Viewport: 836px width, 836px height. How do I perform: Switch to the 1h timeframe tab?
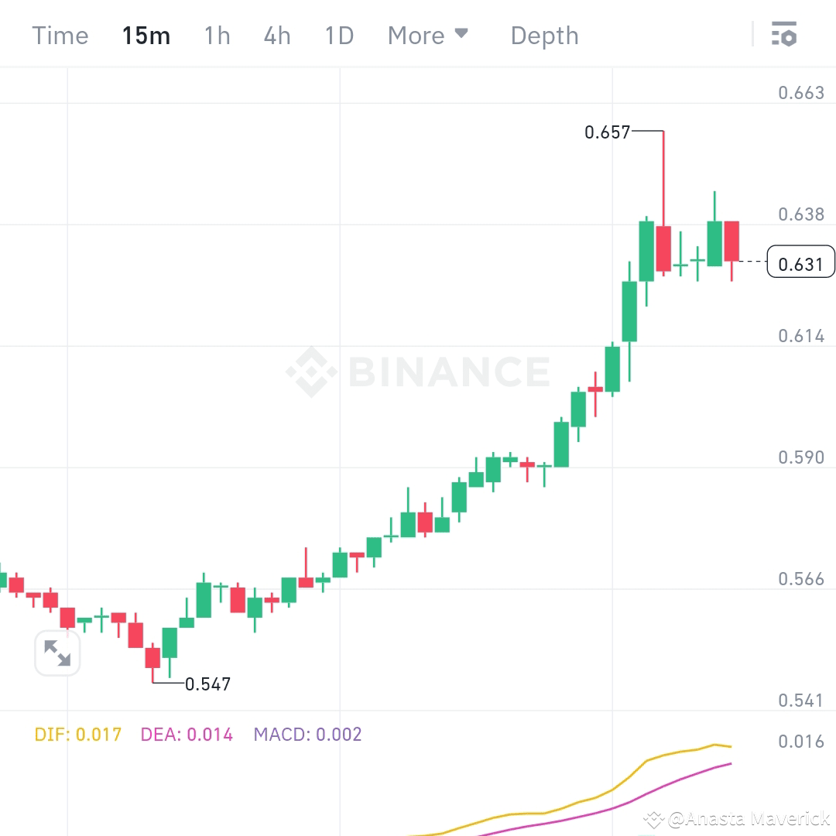click(217, 36)
